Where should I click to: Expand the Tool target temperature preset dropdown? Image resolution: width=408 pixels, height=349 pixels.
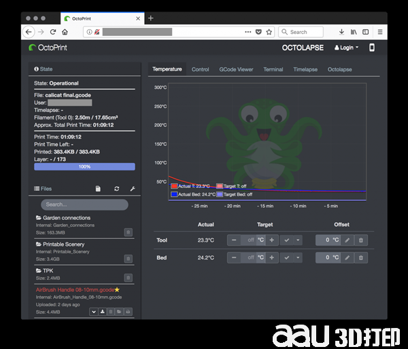coord(299,240)
